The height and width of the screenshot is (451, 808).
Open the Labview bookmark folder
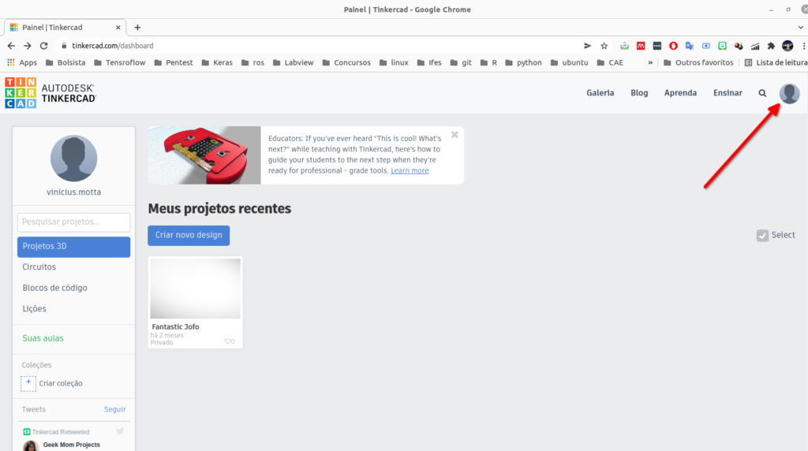(x=294, y=62)
